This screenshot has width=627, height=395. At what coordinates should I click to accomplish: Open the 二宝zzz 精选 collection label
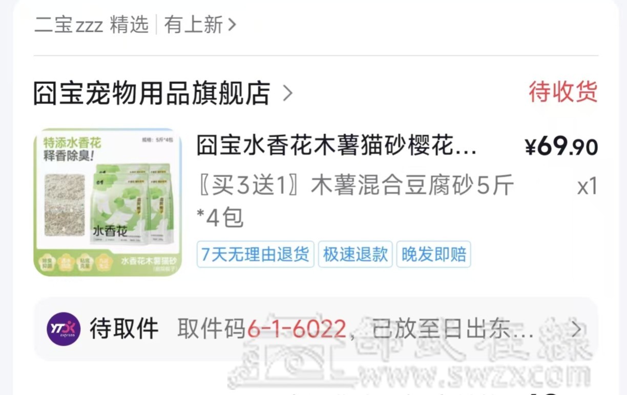coord(91,25)
